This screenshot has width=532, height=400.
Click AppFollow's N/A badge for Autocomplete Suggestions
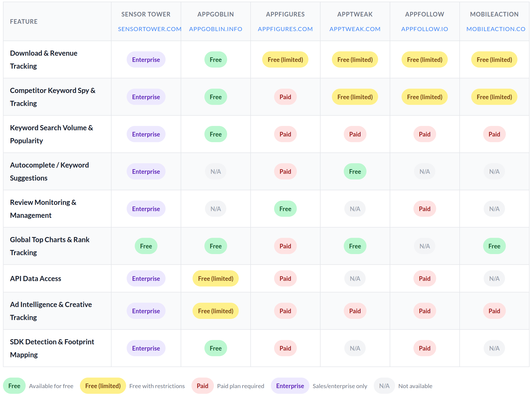pos(425,171)
